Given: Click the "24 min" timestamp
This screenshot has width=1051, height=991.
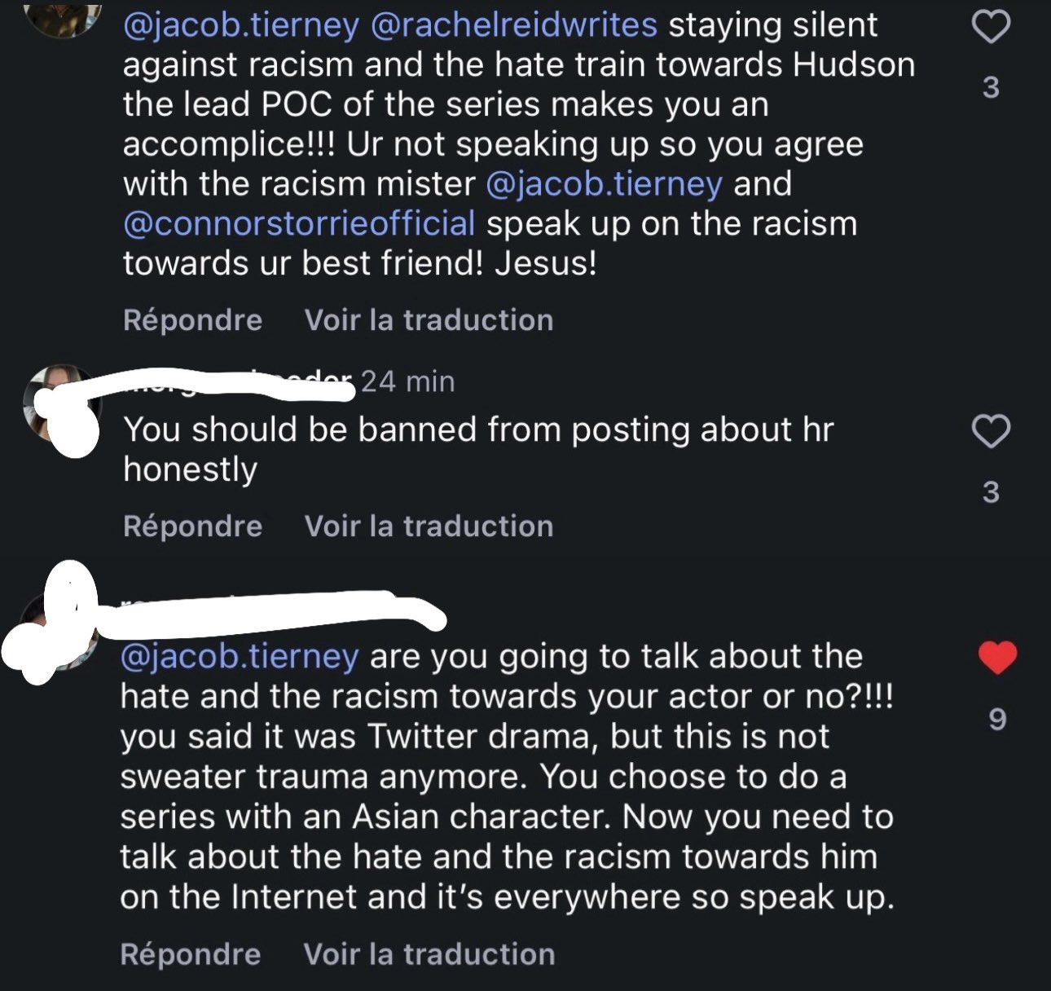Looking at the screenshot, I should [x=407, y=381].
